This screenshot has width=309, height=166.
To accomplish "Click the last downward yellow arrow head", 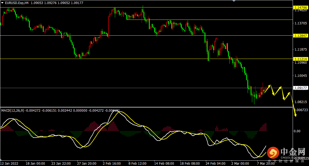I will [x=296, y=115].
